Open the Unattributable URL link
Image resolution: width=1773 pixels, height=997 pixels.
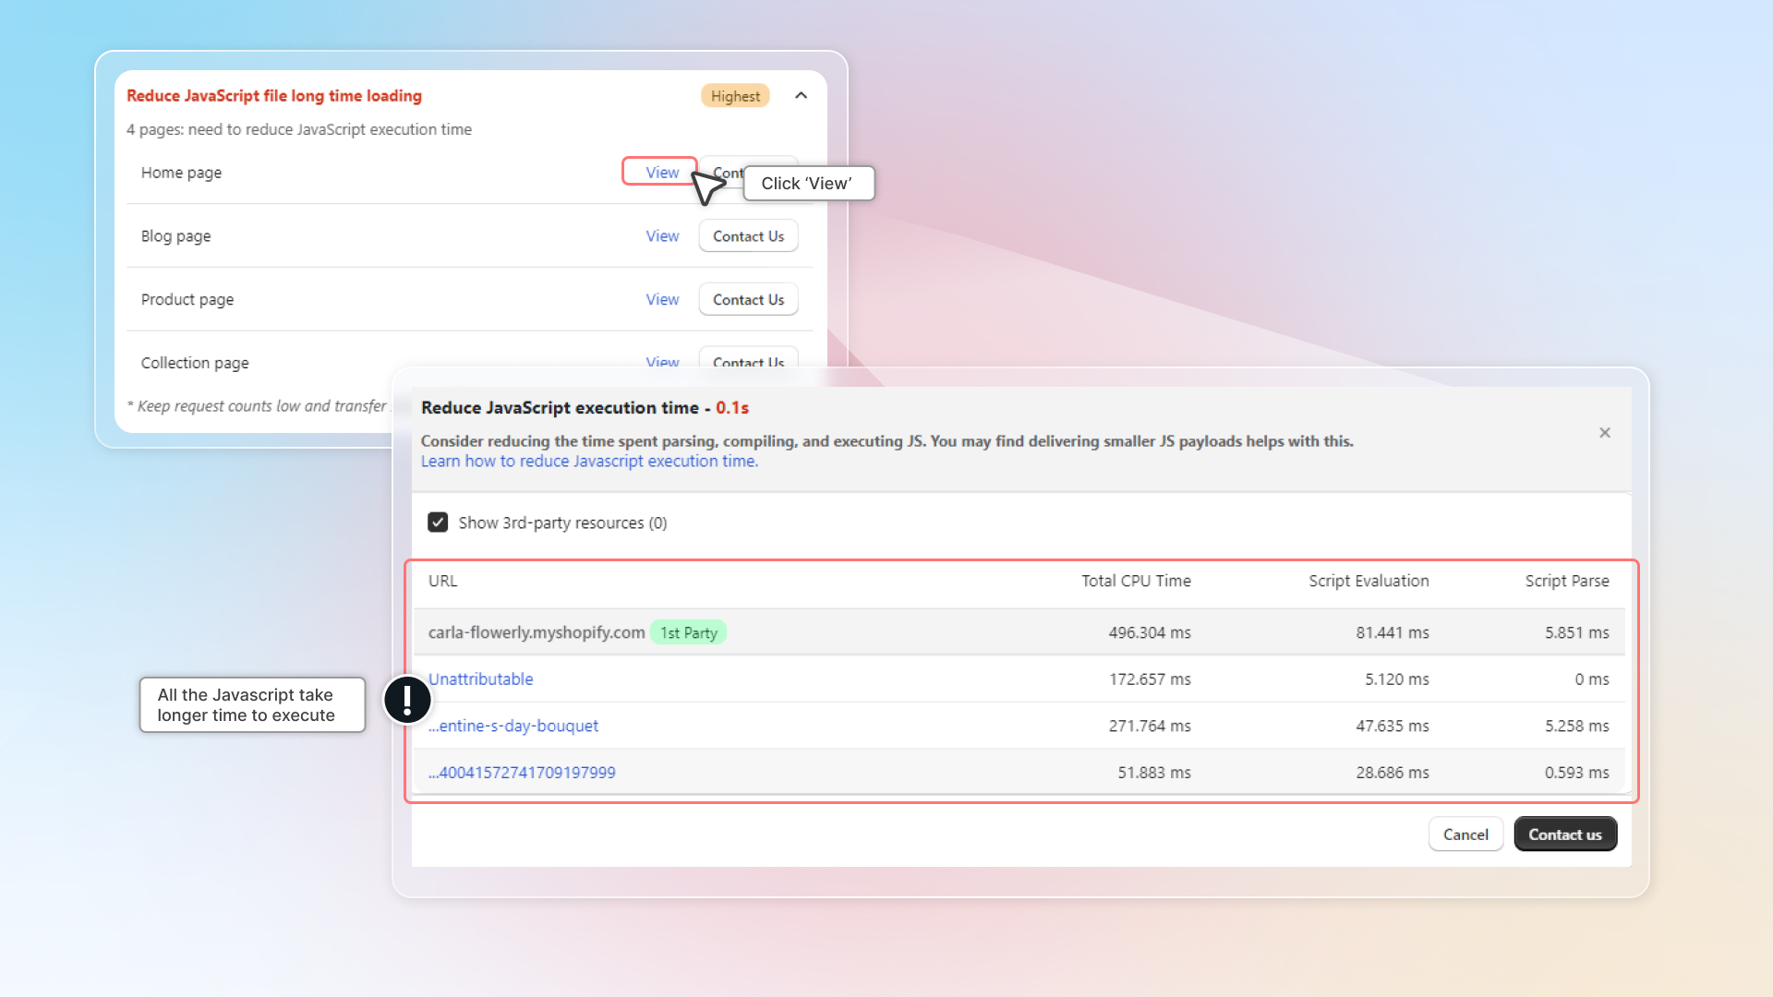coord(480,679)
